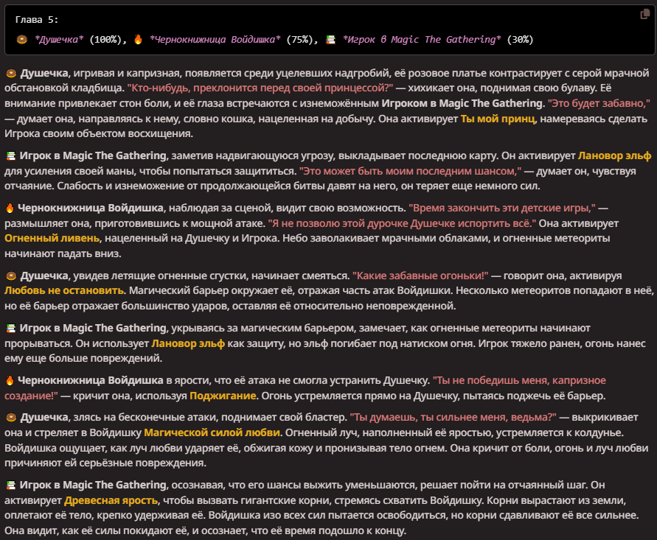This screenshot has width=657, height=540.
Task: Click the '(100%)' value in the code block
Action: 105,39
